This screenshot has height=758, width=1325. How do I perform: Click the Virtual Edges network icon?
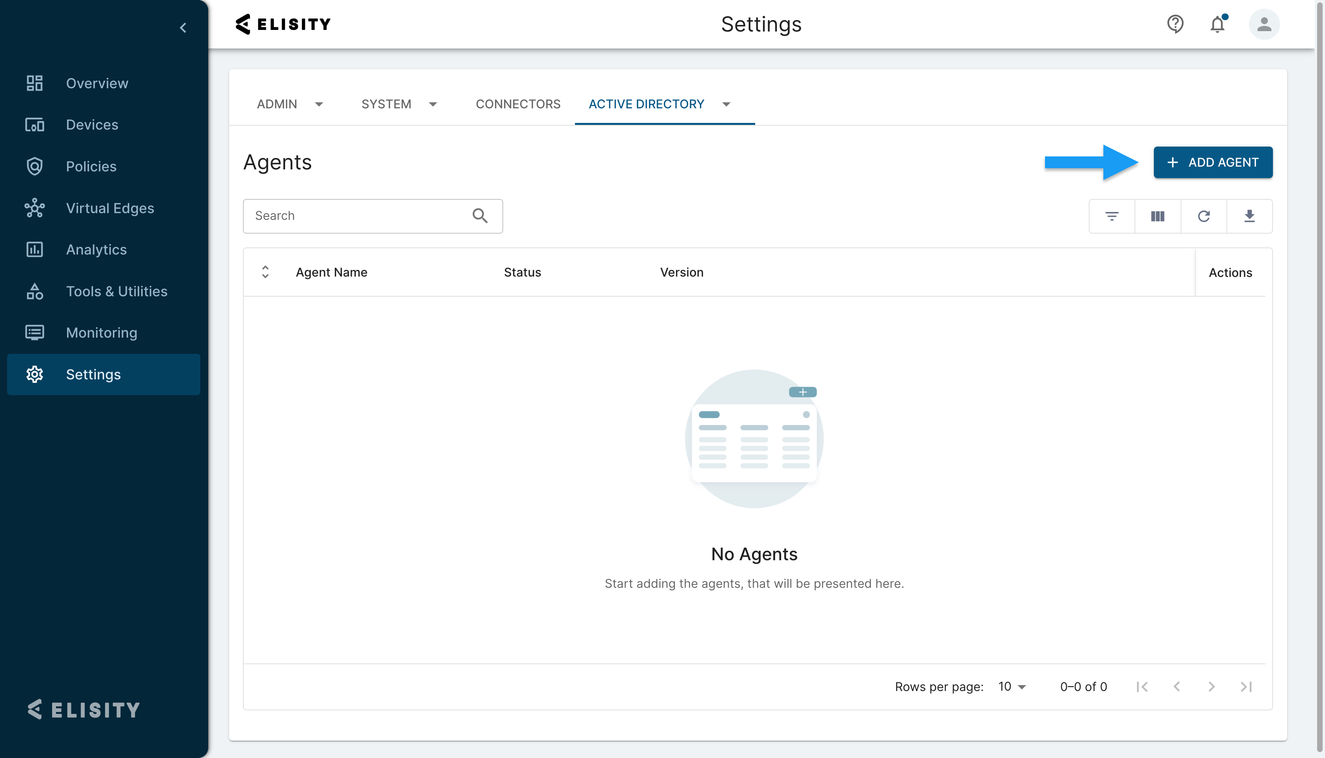point(34,208)
